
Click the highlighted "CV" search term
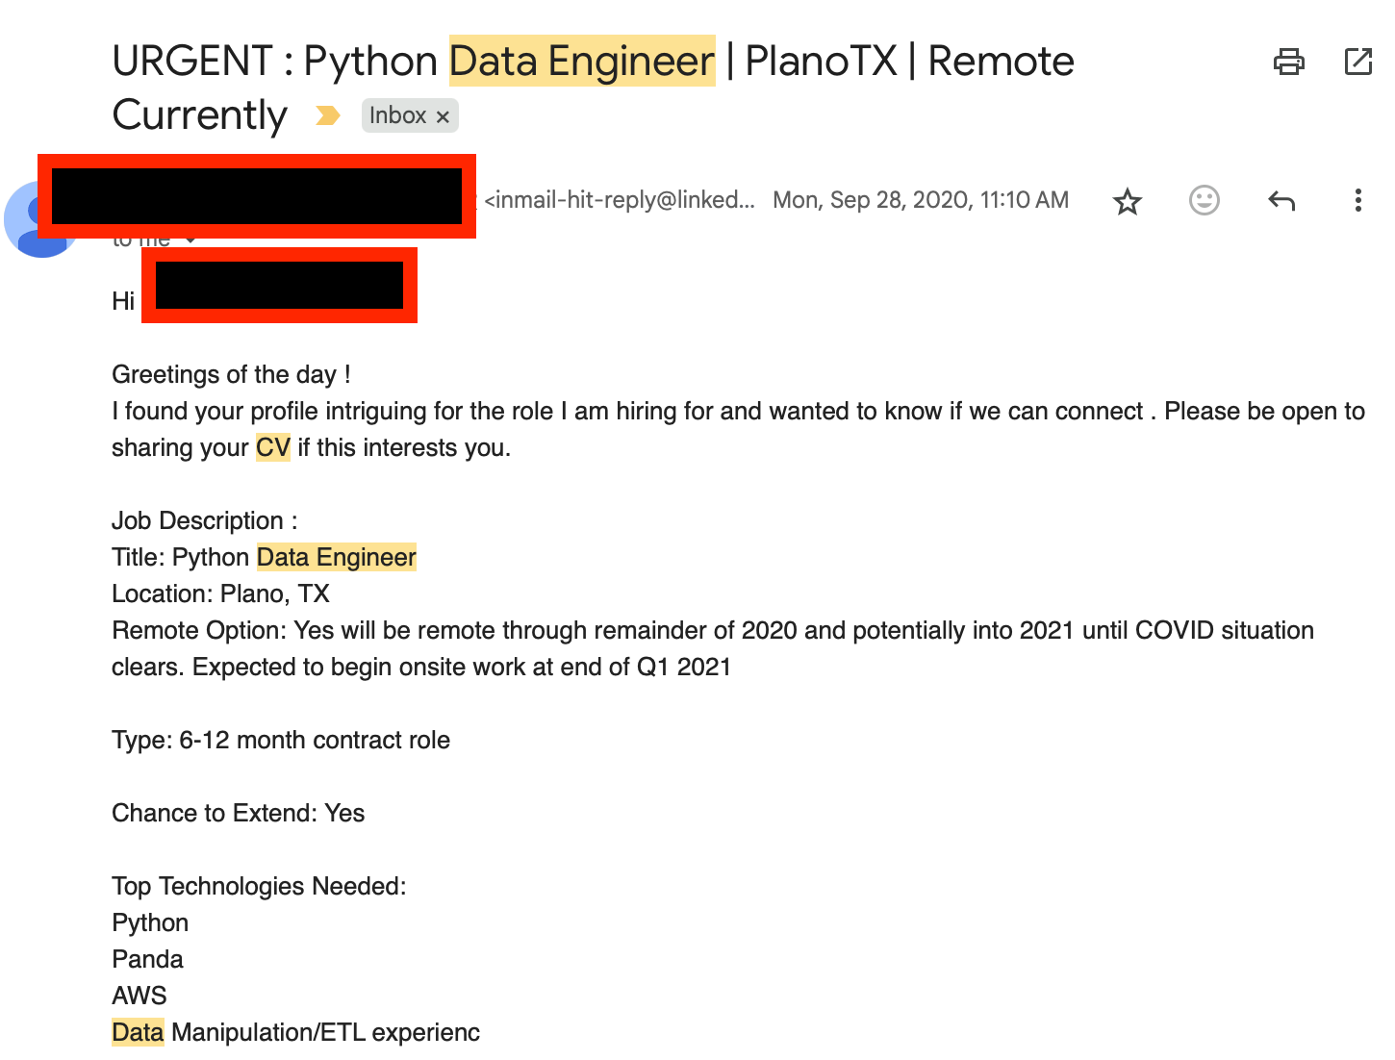click(272, 448)
